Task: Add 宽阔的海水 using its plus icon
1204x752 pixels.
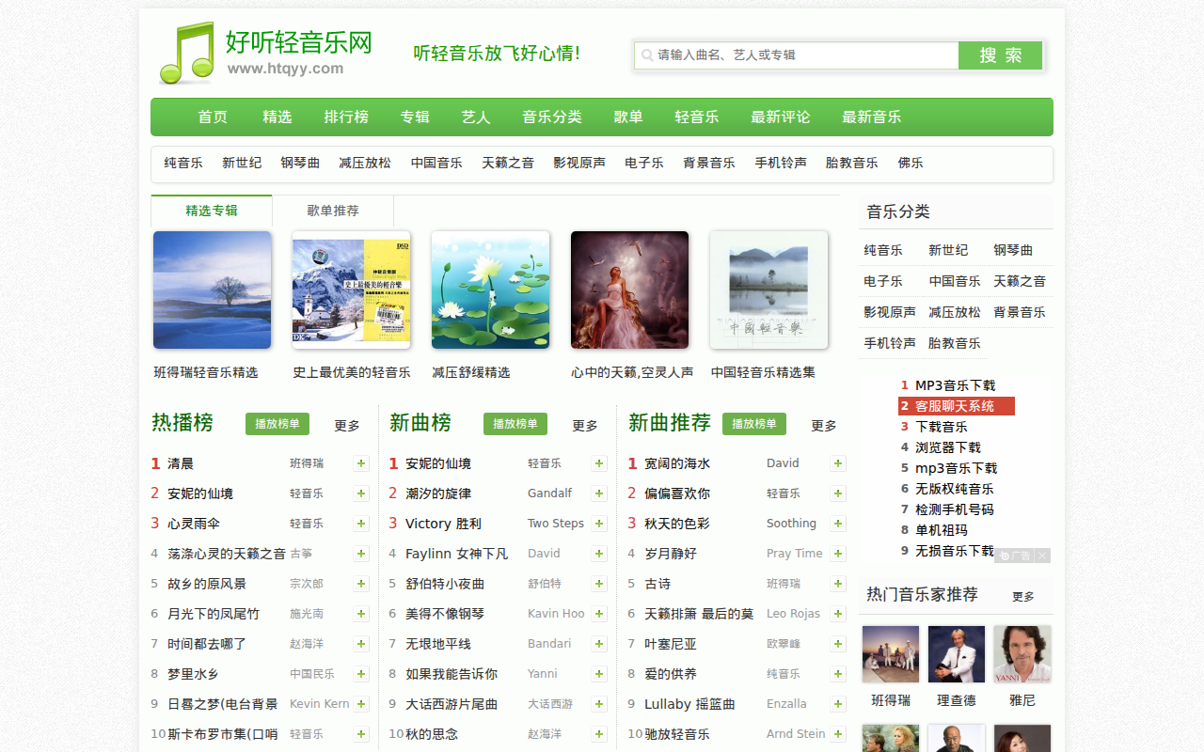Action: (838, 462)
